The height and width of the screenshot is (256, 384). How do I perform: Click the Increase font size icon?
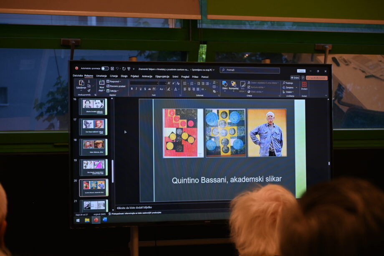click(169, 83)
